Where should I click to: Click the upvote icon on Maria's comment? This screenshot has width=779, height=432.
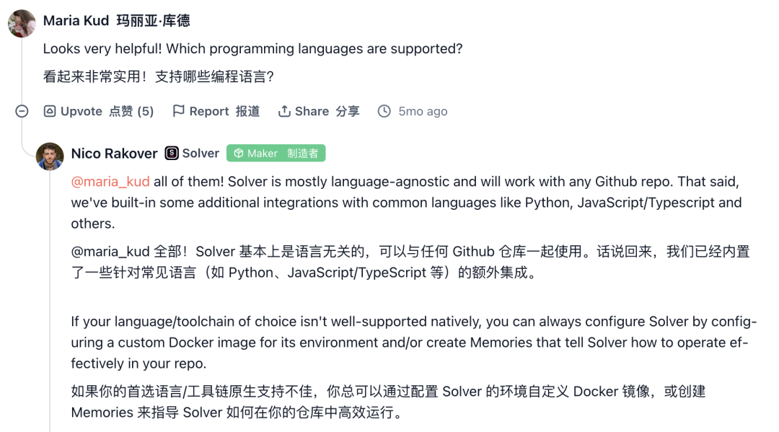coord(50,111)
